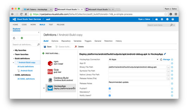This screenshot has width=188, height=112.
Task: Go to the RELEASE hub
Action: click(x=60, y=24)
